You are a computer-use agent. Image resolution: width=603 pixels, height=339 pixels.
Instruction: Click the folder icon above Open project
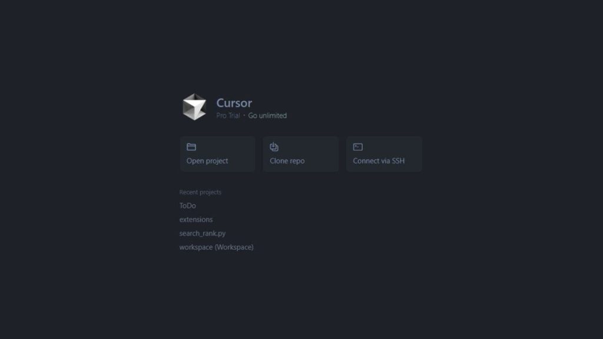click(191, 147)
